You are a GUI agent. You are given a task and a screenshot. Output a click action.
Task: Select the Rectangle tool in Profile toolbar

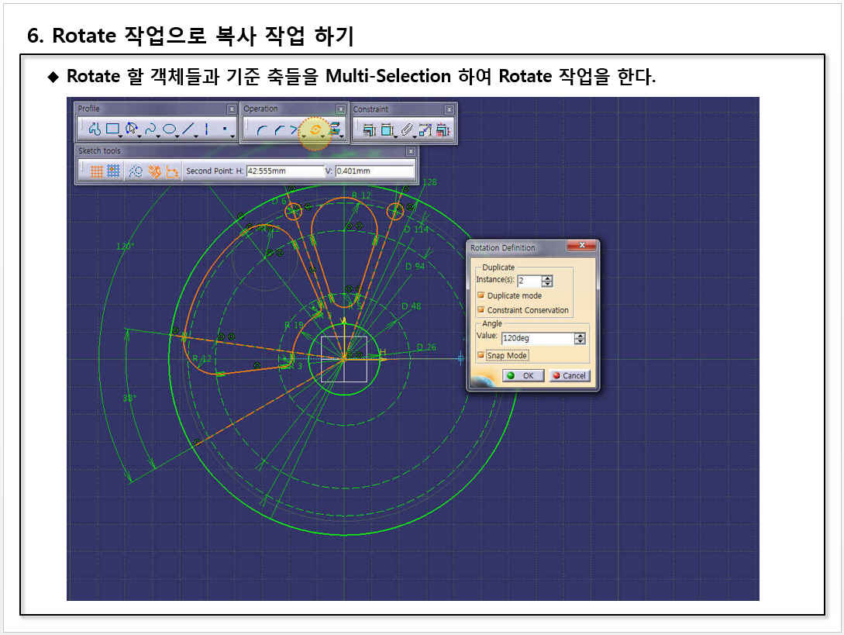(x=112, y=129)
